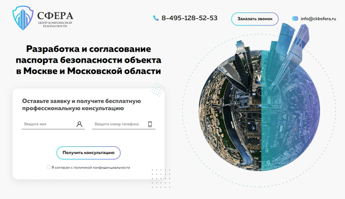
Task: Click the Центр комплексной безопасности tagline
Action: coord(55,24)
